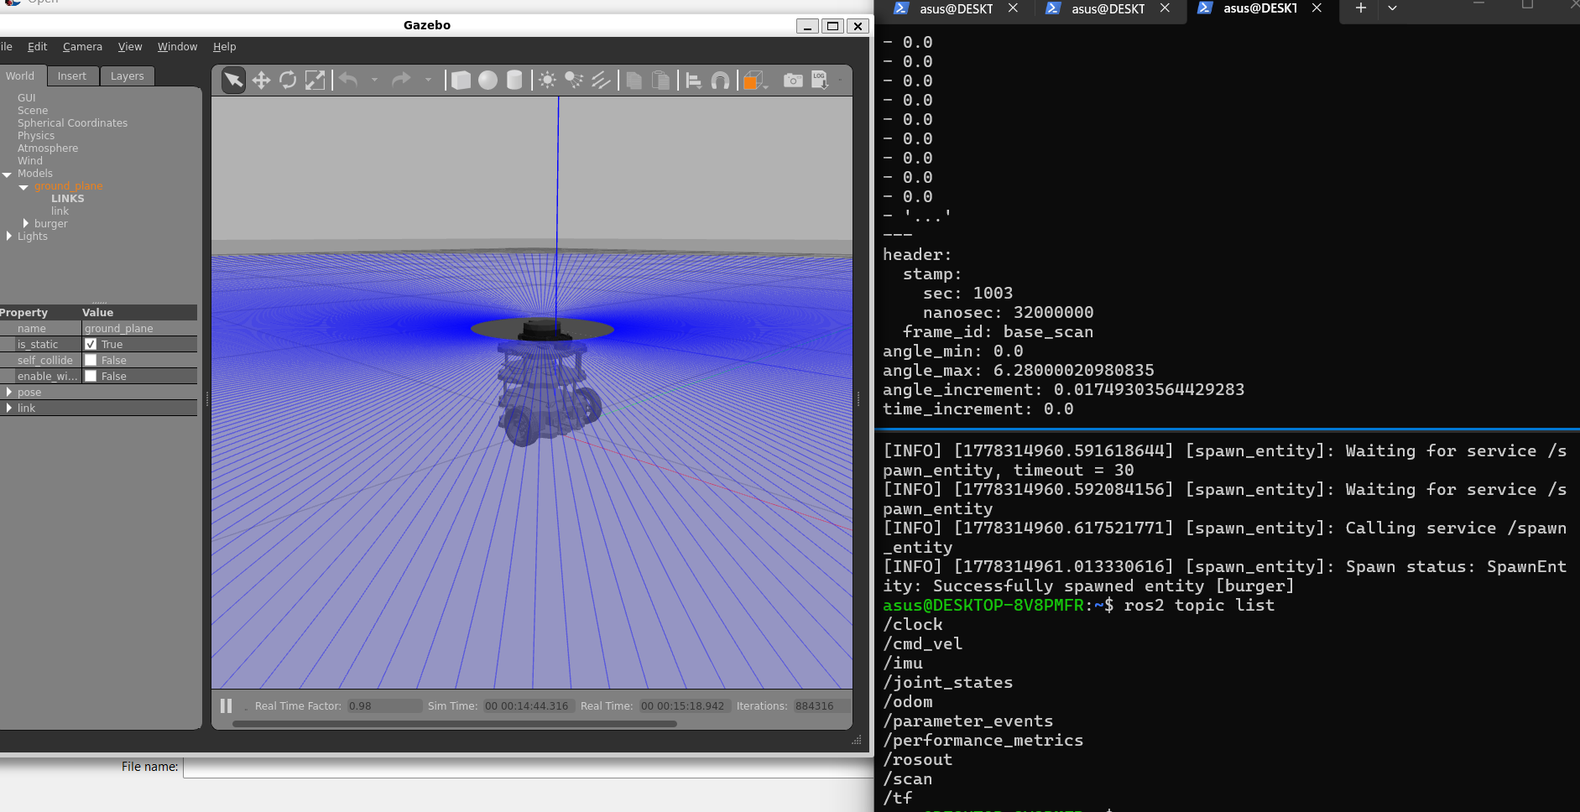The height and width of the screenshot is (812, 1580).
Task: Click the Real Time value field
Action: 683,705
